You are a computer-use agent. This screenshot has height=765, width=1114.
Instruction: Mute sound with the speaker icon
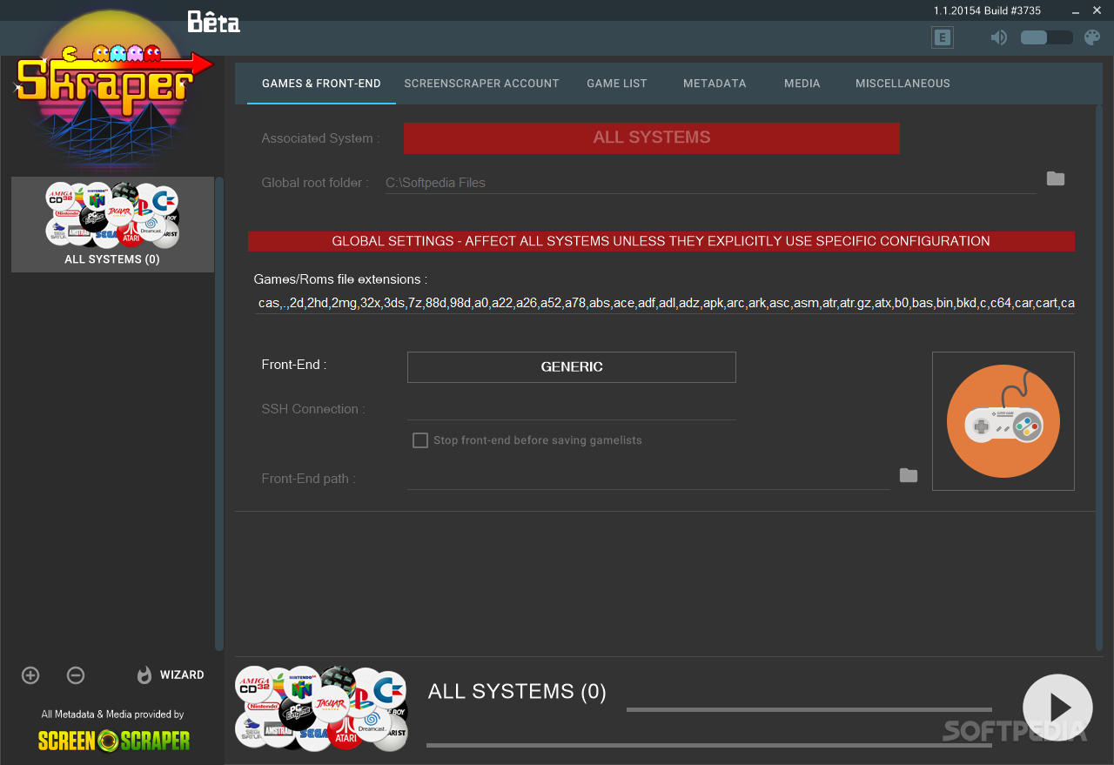pyautogui.click(x=999, y=37)
